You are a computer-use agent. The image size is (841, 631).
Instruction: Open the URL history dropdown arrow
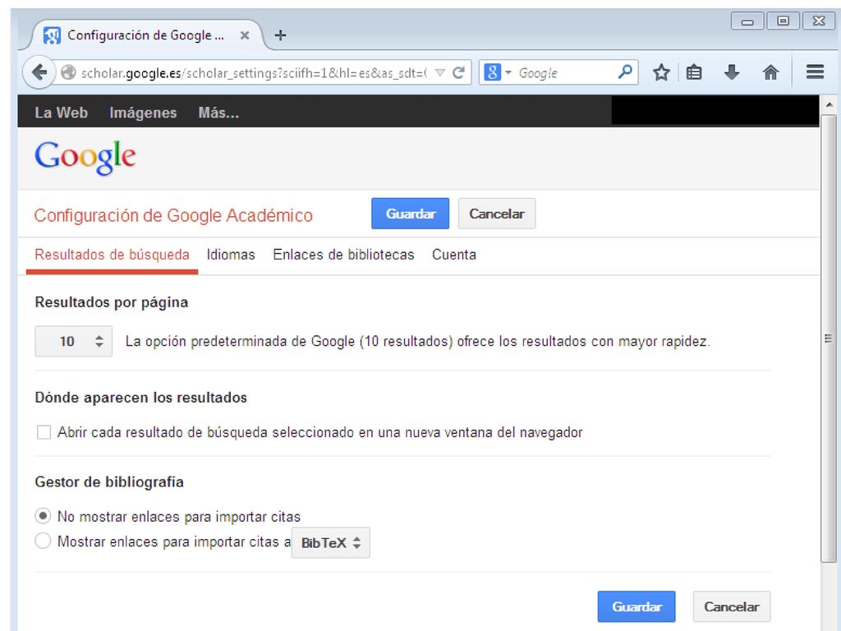click(440, 72)
